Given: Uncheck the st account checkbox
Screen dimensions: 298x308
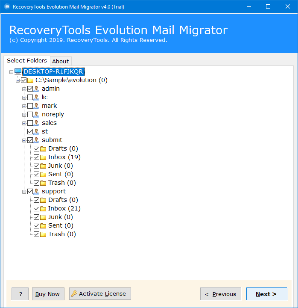Looking at the screenshot, I should tap(30, 131).
